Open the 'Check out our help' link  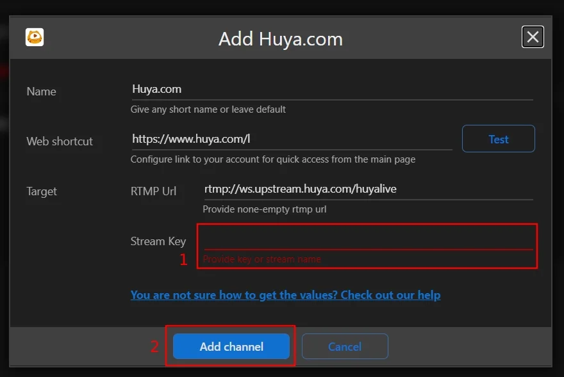click(x=285, y=295)
